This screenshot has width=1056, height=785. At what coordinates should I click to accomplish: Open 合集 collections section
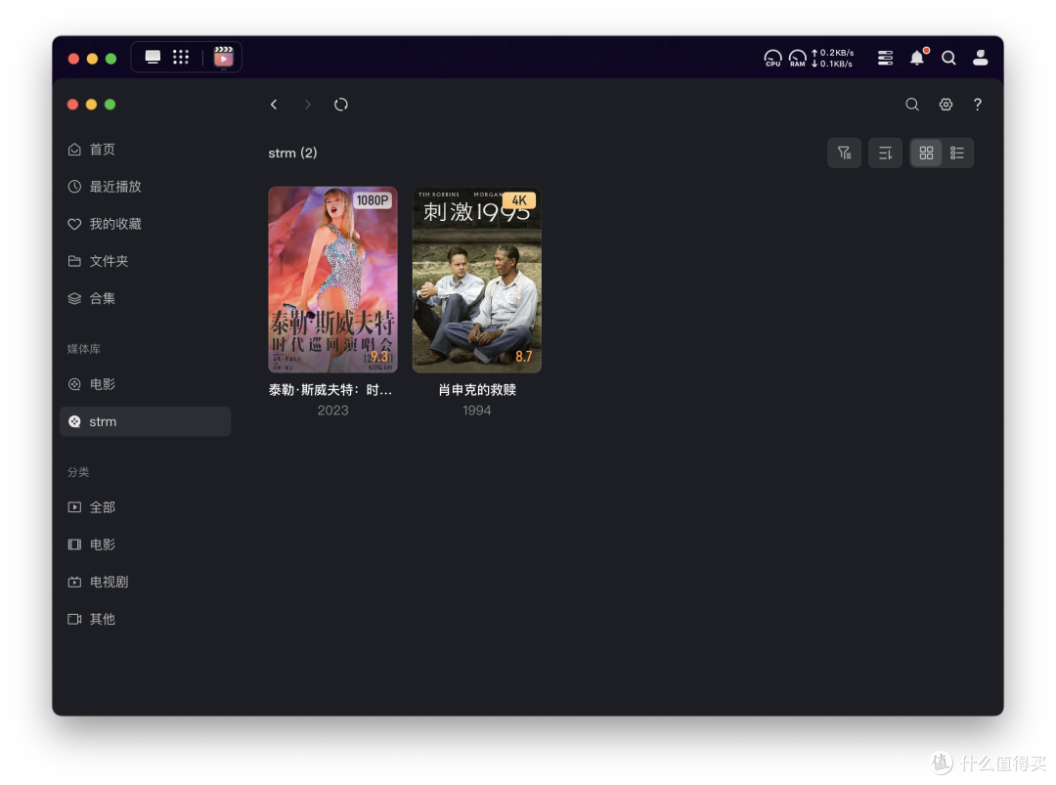146,298
